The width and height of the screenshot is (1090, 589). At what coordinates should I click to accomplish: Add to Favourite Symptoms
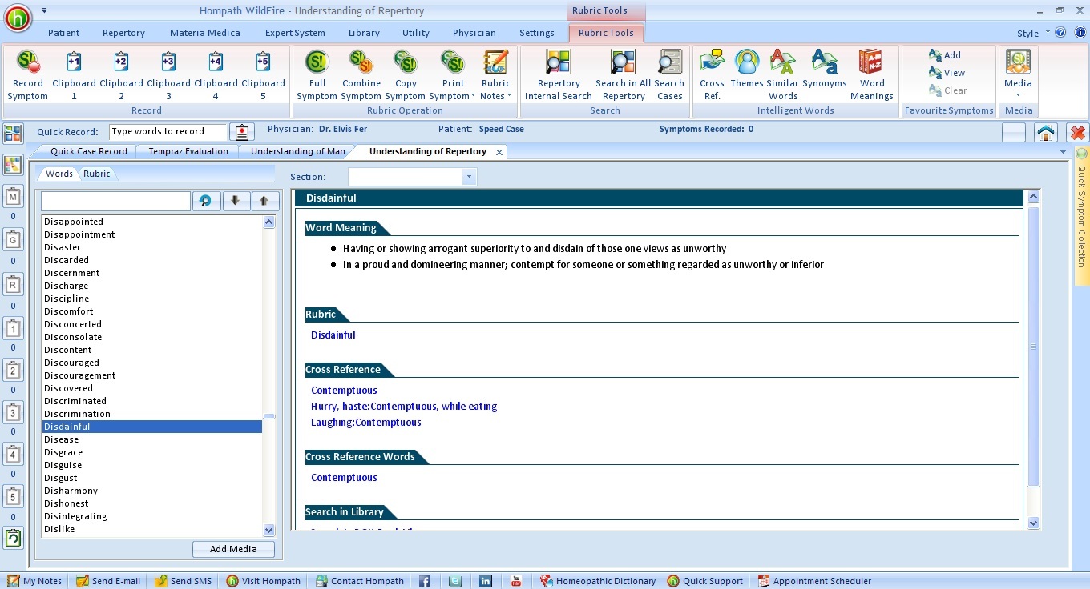945,55
